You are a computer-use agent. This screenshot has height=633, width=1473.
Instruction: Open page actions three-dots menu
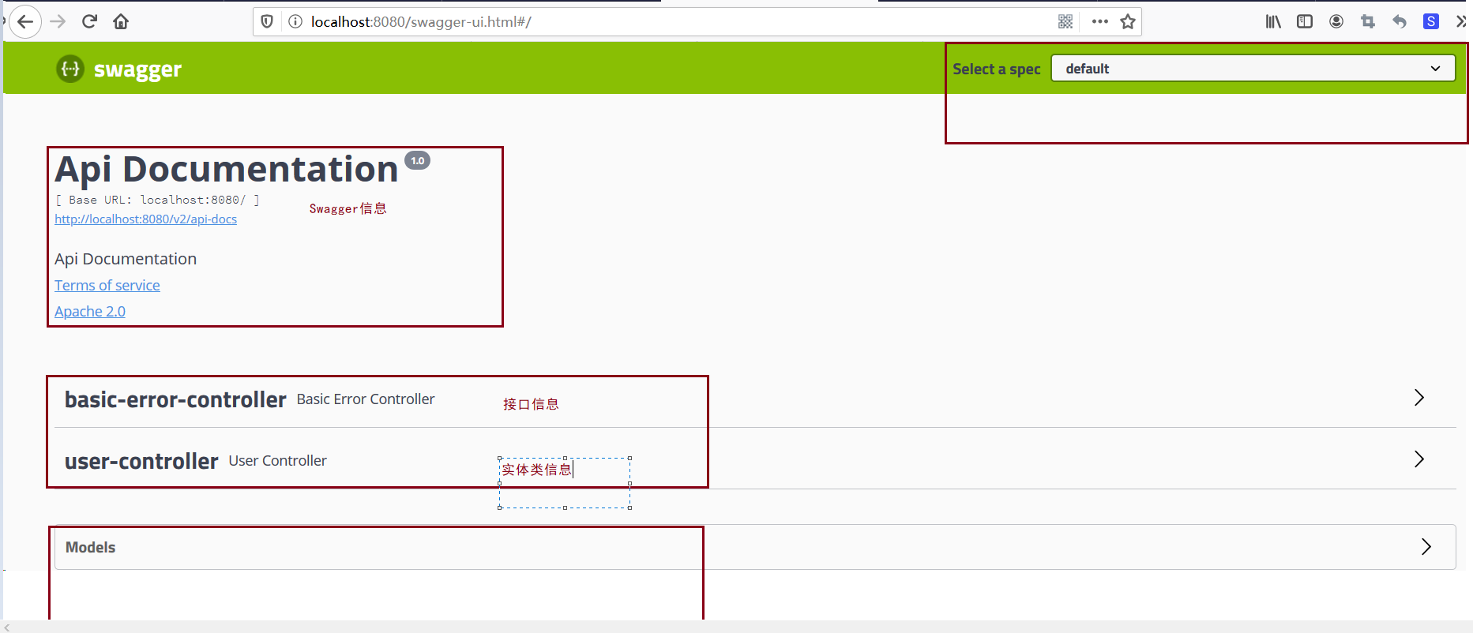(1099, 21)
